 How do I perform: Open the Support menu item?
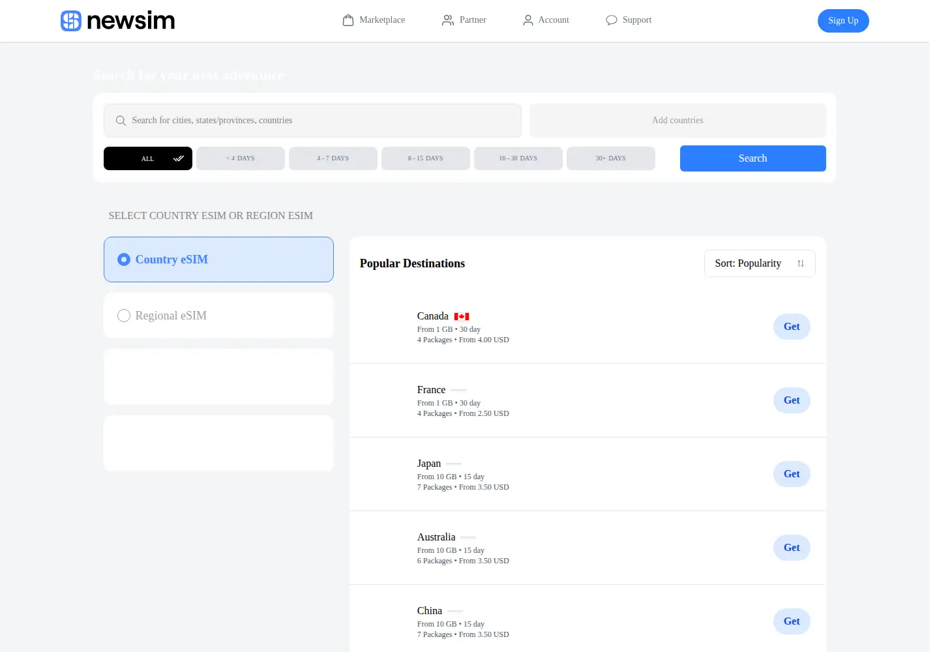tap(629, 20)
